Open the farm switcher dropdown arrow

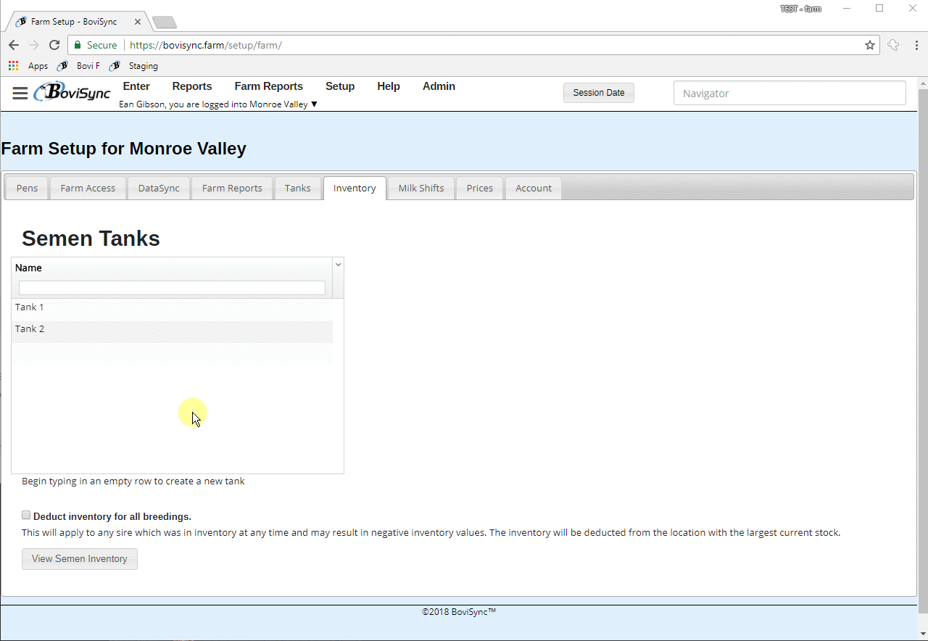[x=314, y=104]
